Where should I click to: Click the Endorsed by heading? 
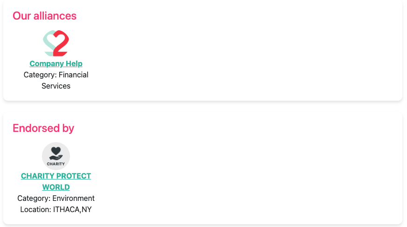[x=43, y=128]
